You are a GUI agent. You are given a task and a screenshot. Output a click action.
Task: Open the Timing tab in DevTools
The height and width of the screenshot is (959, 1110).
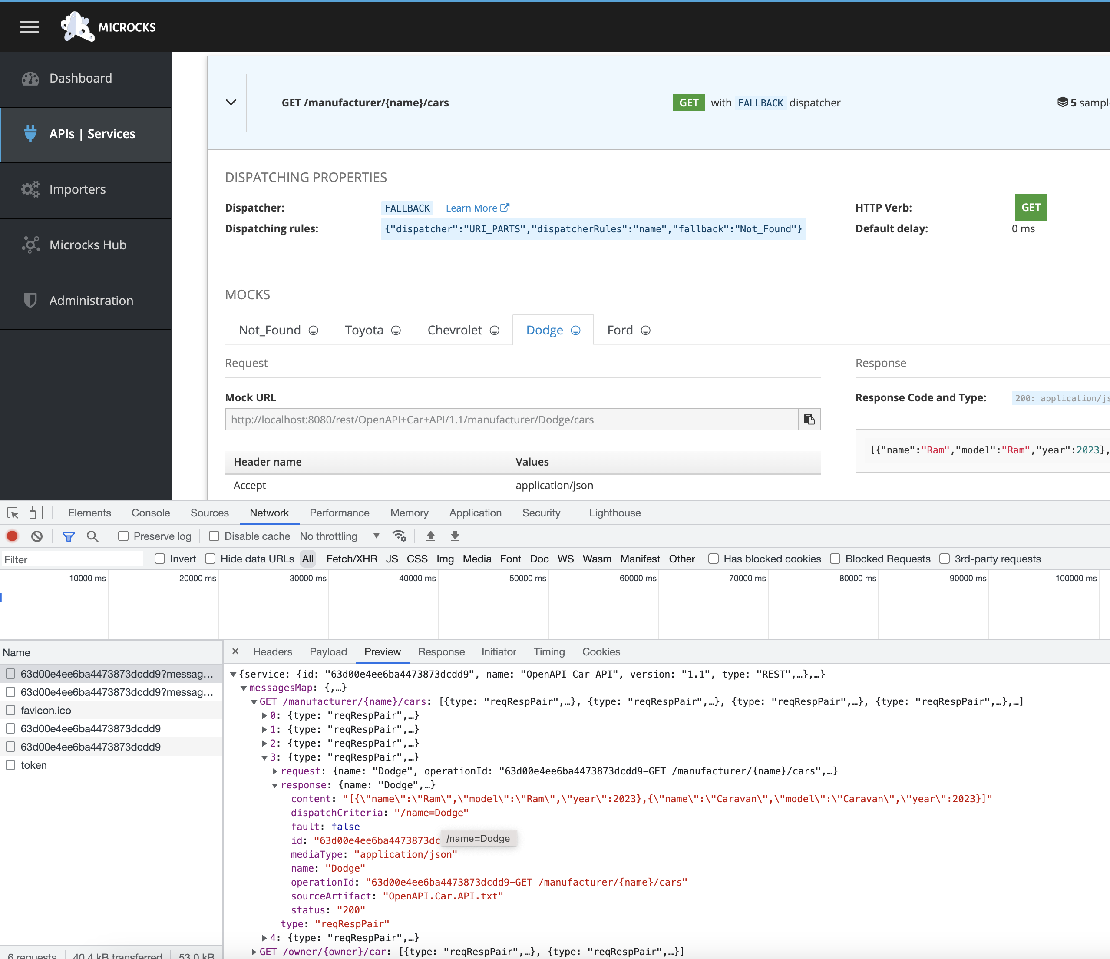[548, 652]
